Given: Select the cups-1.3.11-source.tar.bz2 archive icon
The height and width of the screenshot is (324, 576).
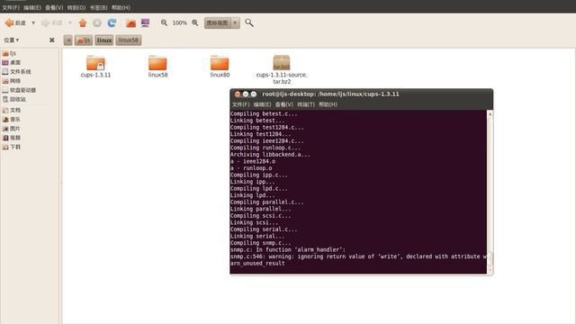Looking at the screenshot, I should coord(282,62).
